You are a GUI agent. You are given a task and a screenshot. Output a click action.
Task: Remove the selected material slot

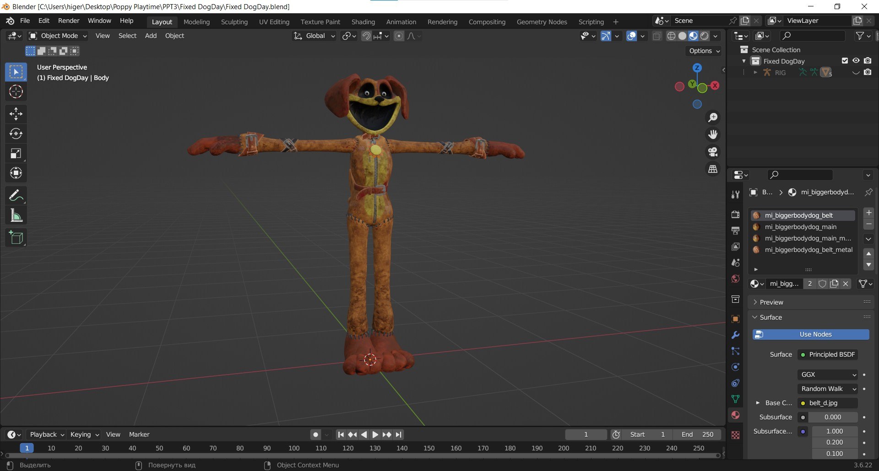coord(868,224)
